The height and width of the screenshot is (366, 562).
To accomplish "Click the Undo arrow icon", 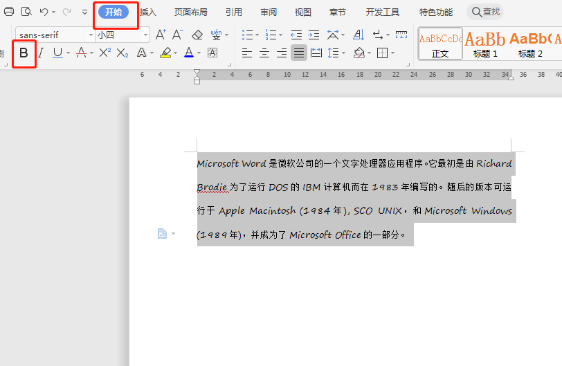I will point(44,12).
